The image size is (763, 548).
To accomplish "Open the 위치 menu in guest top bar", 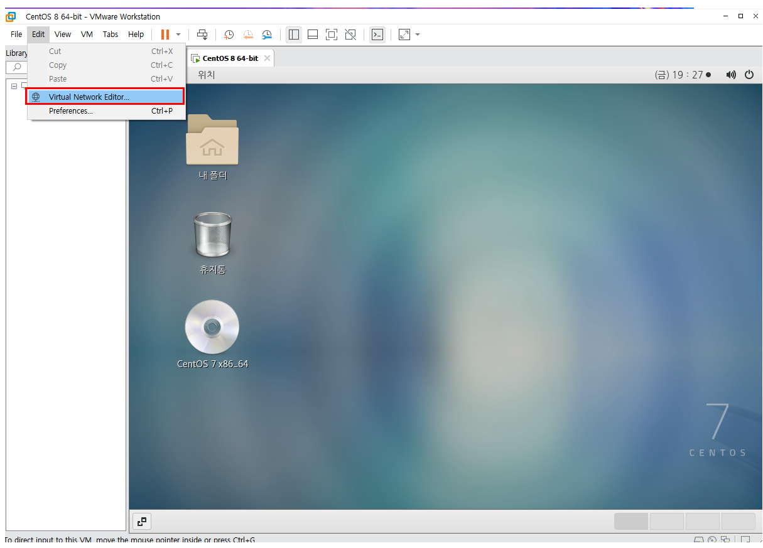I will coord(207,75).
